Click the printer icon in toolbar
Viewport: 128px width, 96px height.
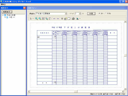[x=73, y=19]
